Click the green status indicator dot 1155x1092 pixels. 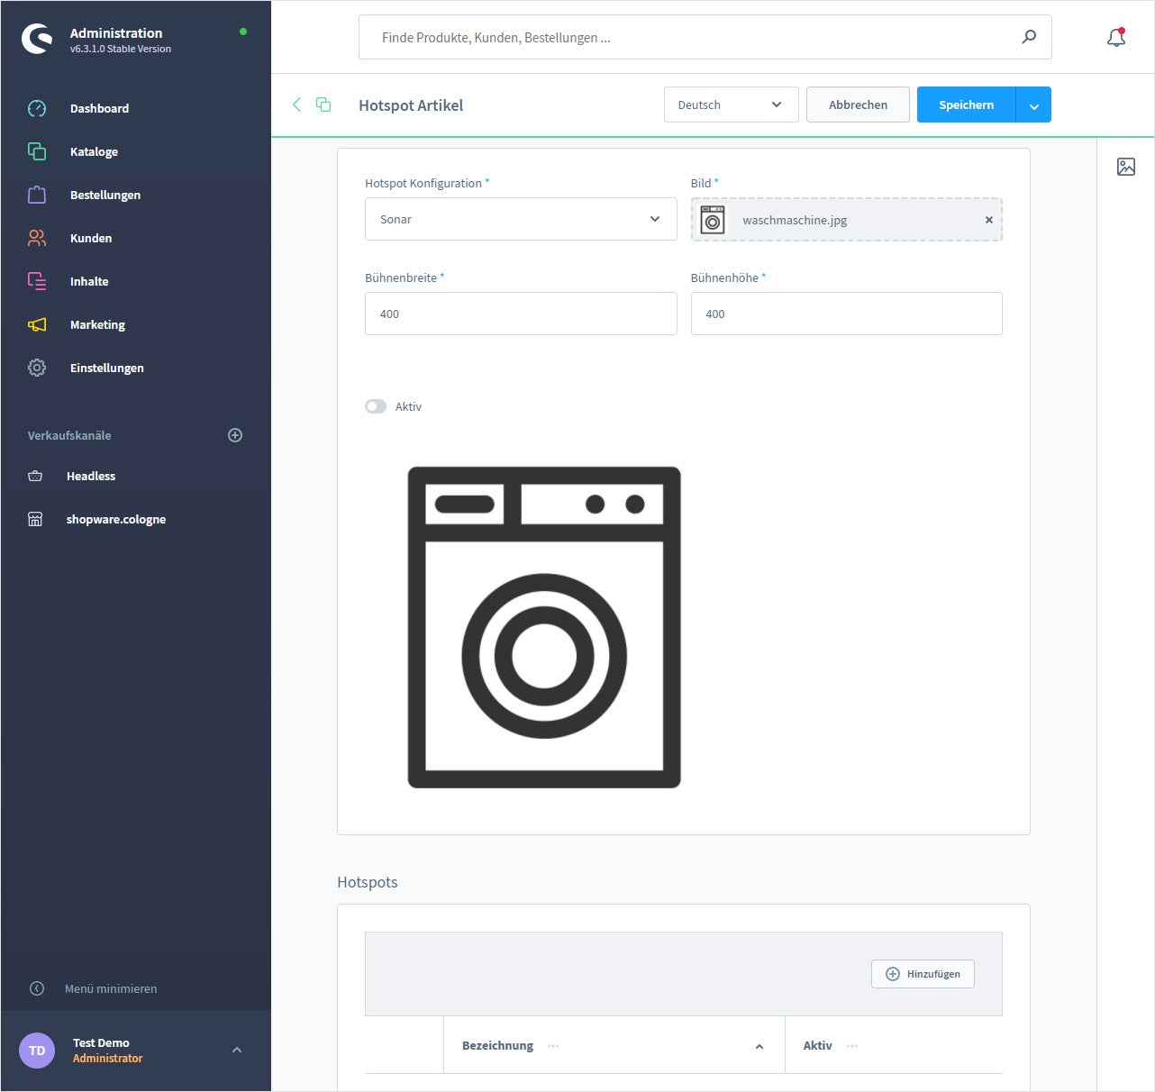(243, 32)
